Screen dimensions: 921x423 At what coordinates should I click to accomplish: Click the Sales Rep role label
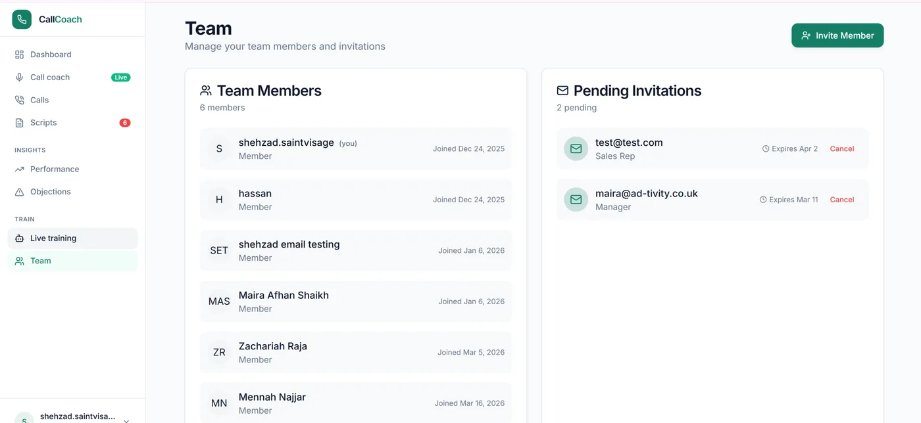pyautogui.click(x=615, y=156)
